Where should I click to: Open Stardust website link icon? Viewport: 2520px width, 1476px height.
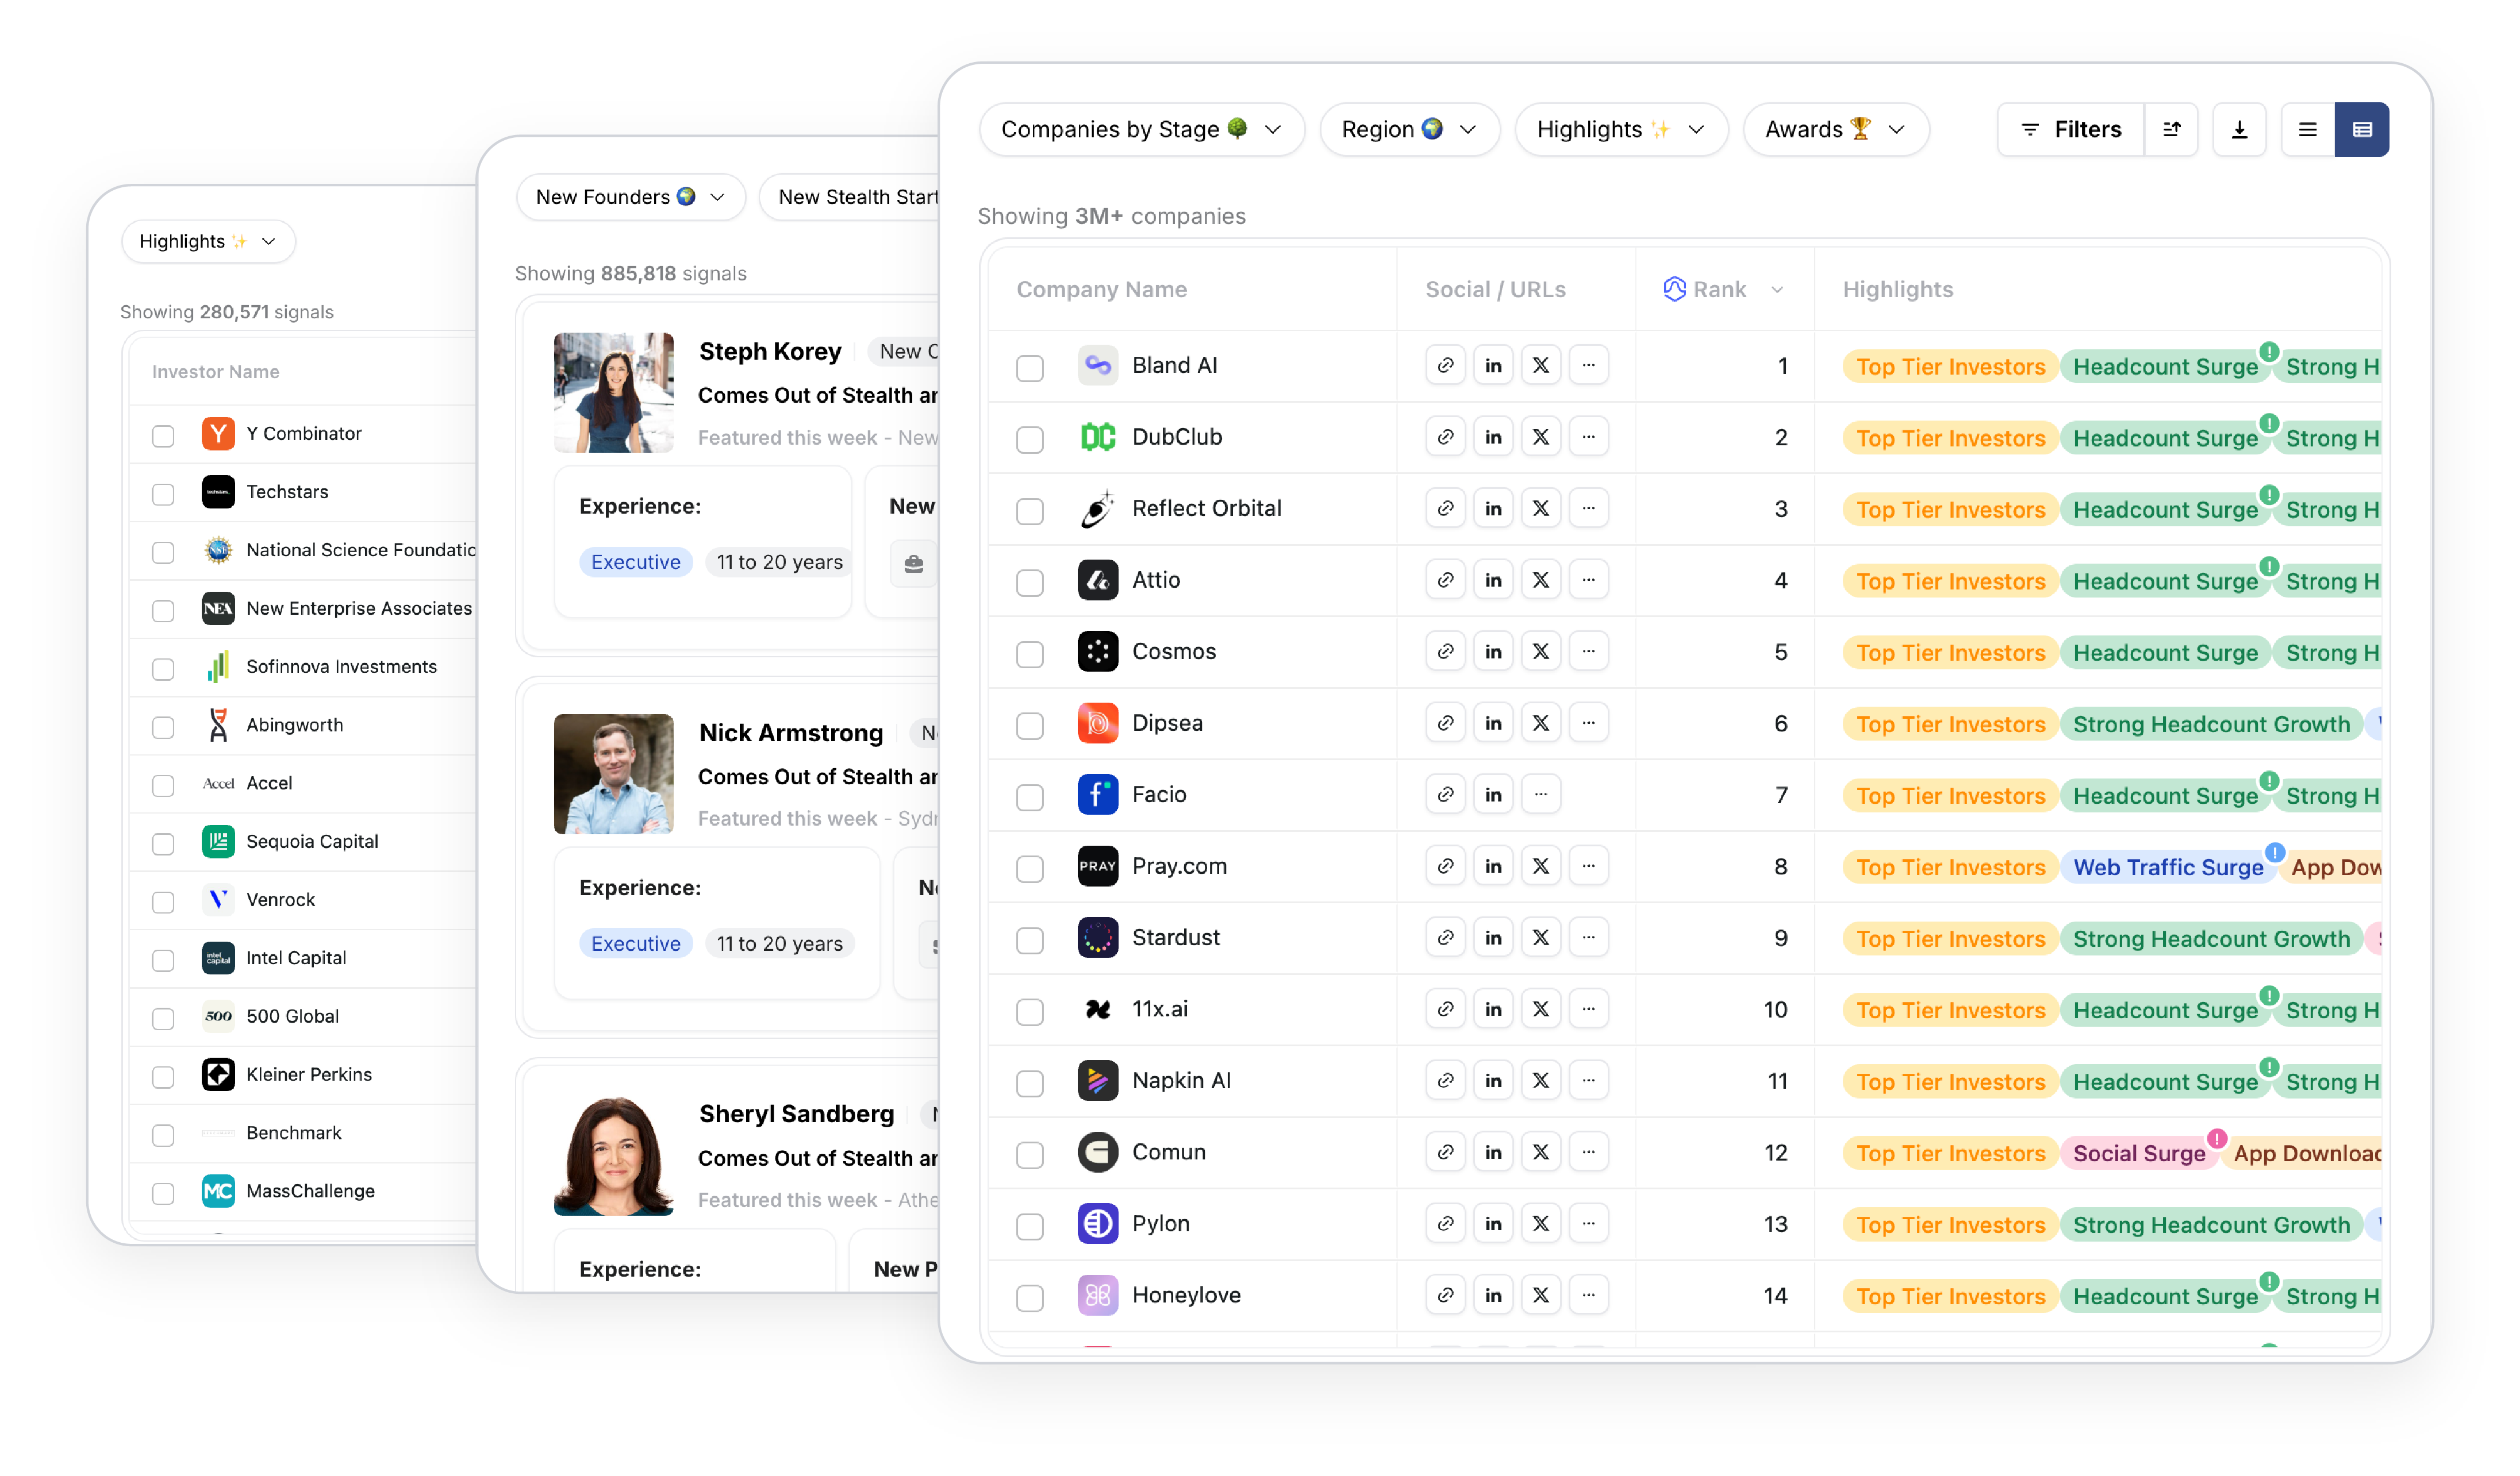pyautogui.click(x=1445, y=937)
